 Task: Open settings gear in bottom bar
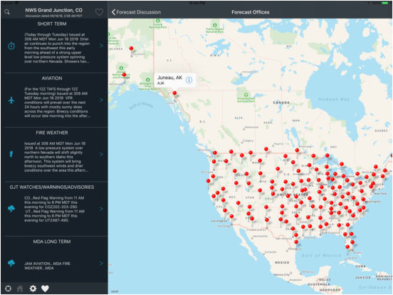click(x=33, y=289)
